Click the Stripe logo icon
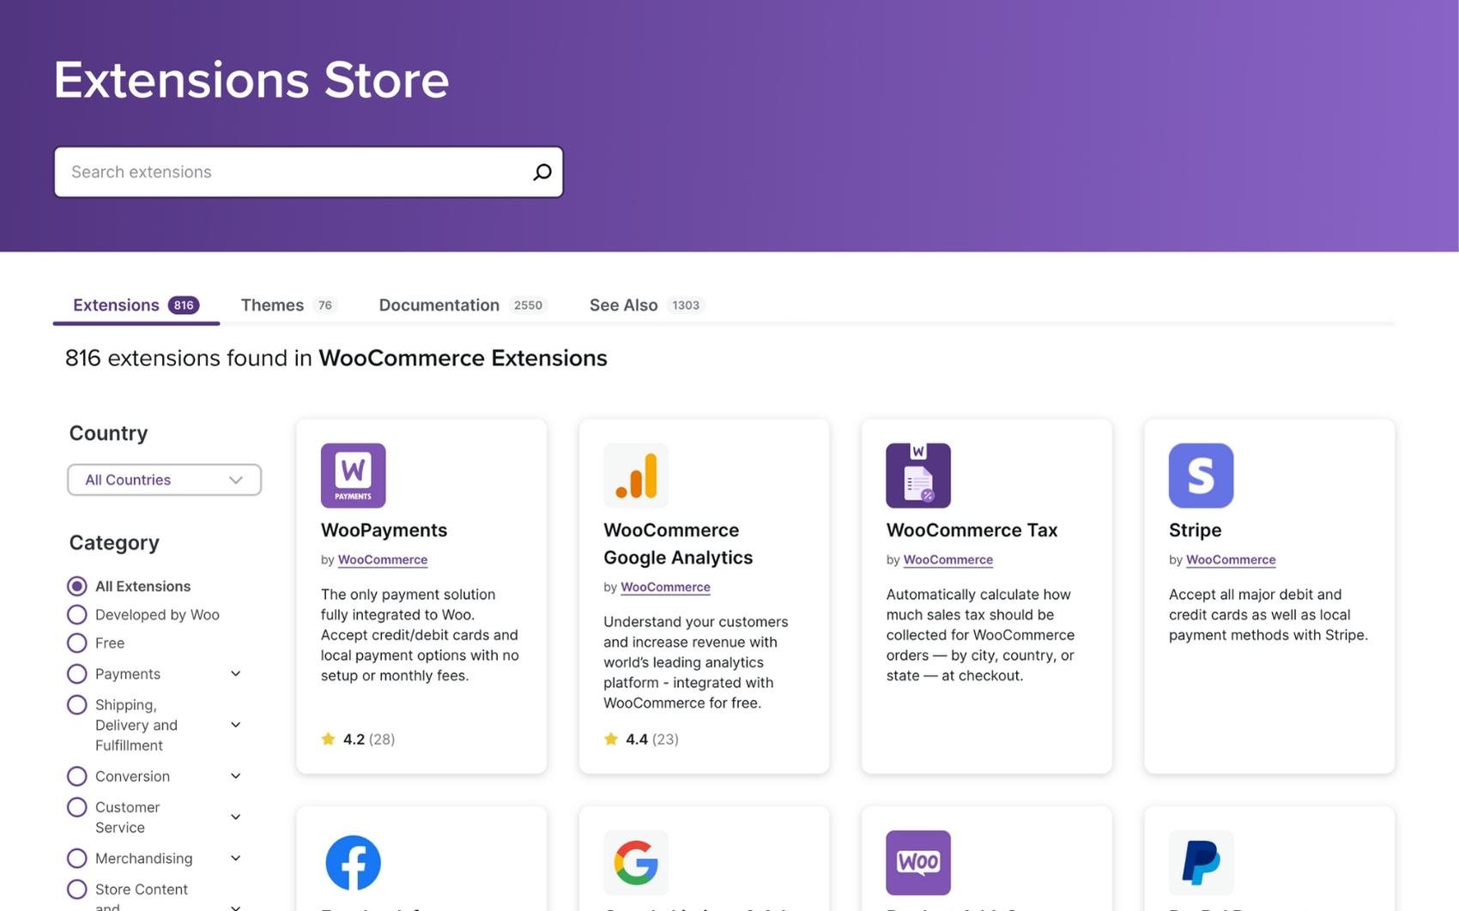 (1200, 475)
